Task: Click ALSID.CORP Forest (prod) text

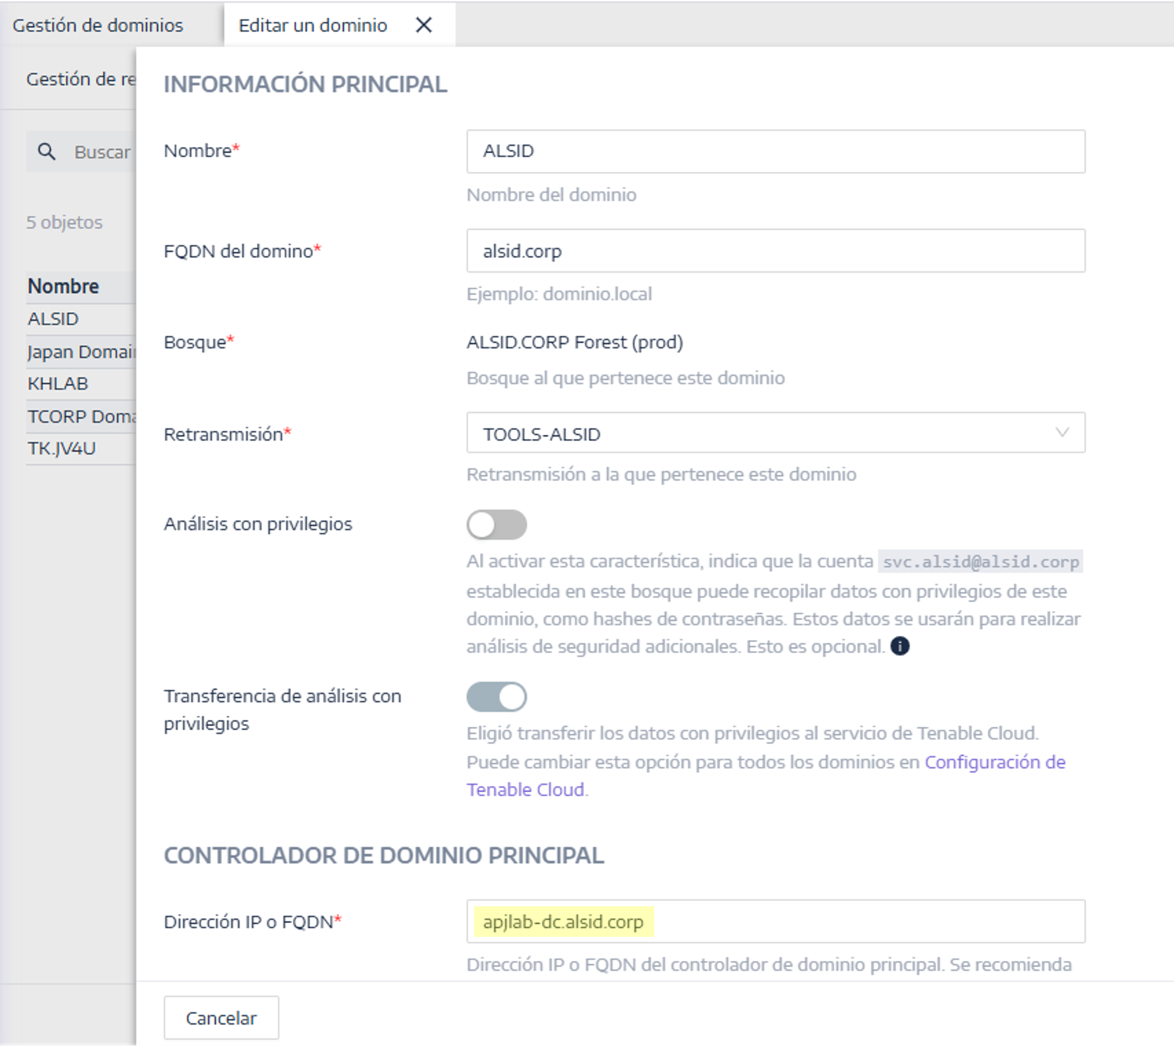Action: (575, 342)
